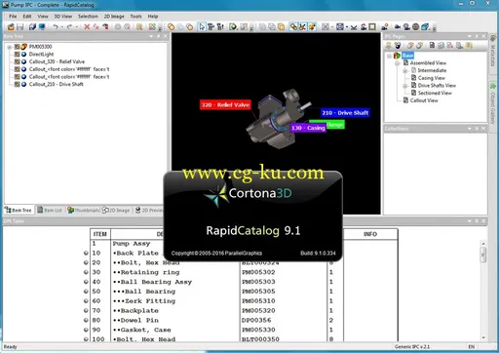This screenshot has height=353, width=499.
Task: Select the arrow pointer selection tool
Action: tap(202, 27)
